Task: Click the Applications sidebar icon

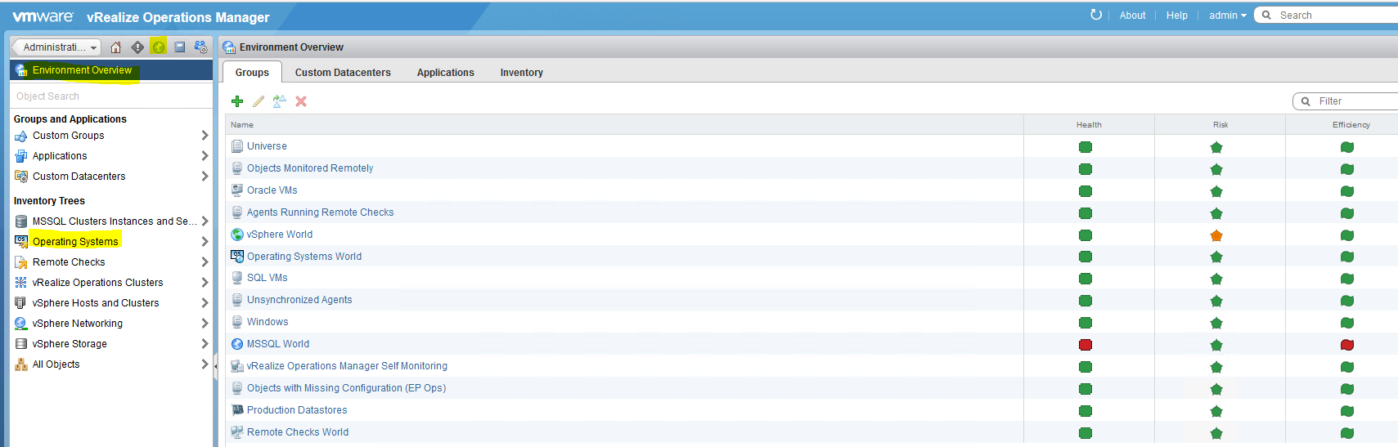Action: point(21,156)
